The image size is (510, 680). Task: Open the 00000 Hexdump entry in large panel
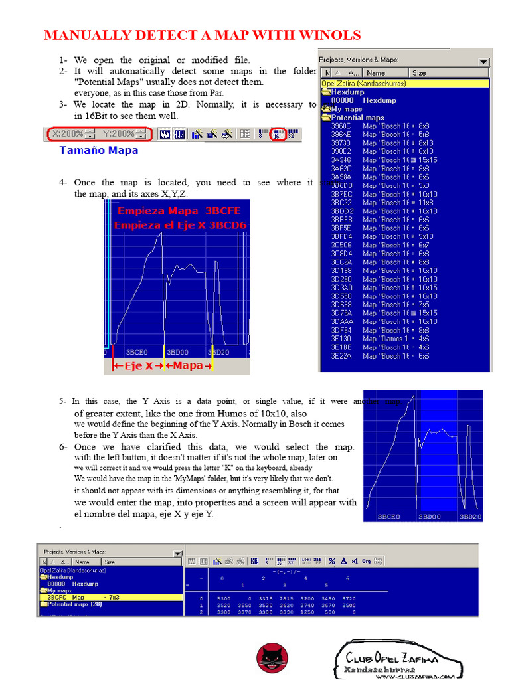coord(363,100)
